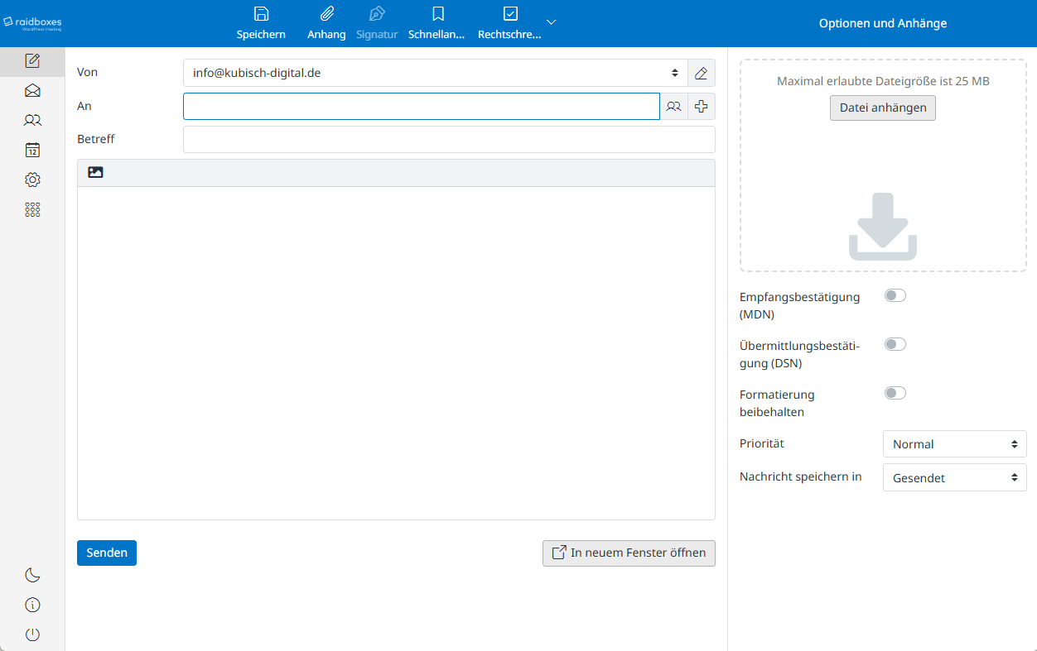This screenshot has width=1037, height=651.
Task: Open the Von sender address dropdown
Action: (x=435, y=73)
